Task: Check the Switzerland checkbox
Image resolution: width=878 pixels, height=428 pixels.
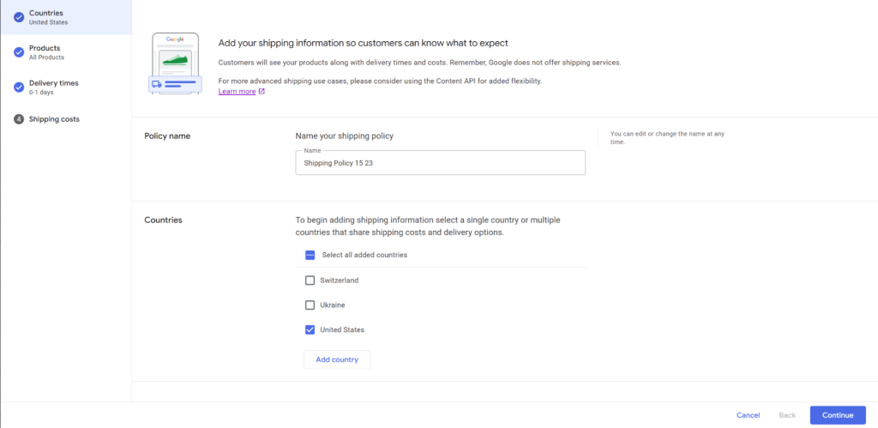Action: pyautogui.click(x=310, y=280)
